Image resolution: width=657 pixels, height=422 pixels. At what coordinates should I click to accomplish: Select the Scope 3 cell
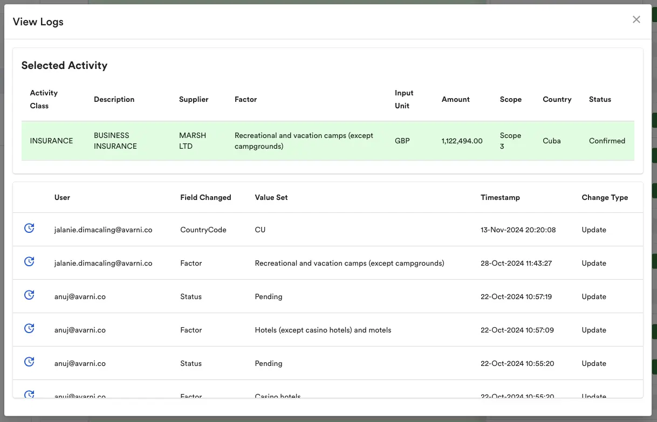pyautogui.click(x=510, y=141)
